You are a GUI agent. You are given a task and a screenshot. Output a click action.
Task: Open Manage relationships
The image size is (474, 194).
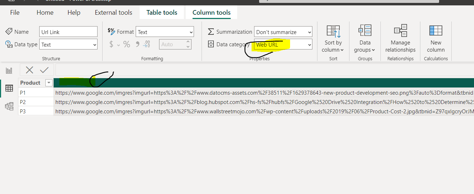(400, 39)
